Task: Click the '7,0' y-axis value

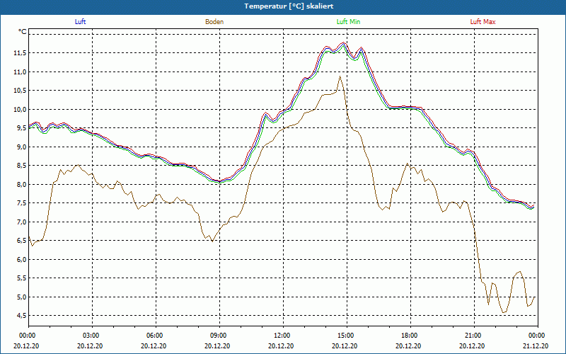Action: tap(22, 222)
